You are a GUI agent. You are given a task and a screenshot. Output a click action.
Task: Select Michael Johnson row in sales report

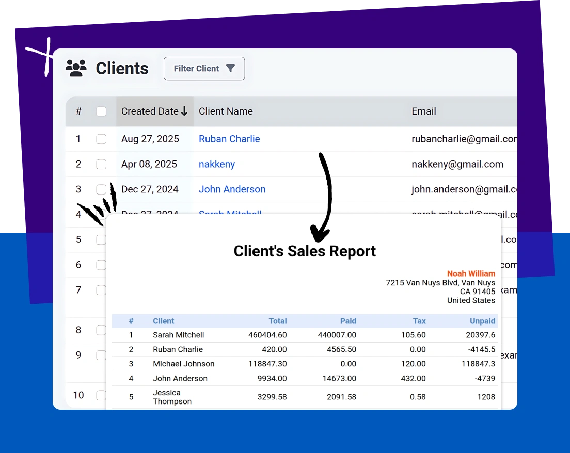(183, 364)
